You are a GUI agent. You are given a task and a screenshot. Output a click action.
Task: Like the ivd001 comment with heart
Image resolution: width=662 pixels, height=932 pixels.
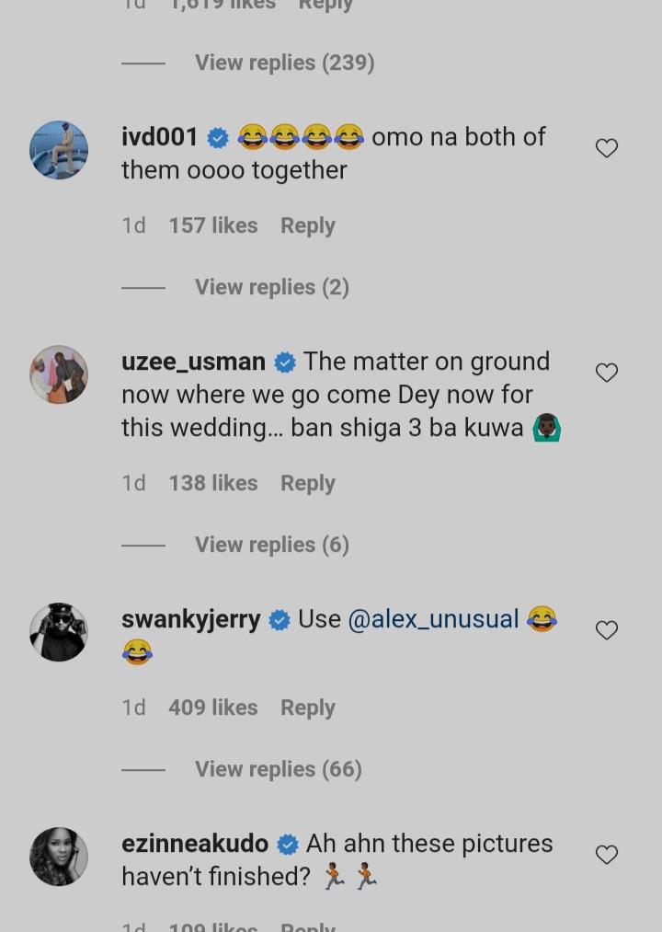pyautogui.click(x=607, y=148)
